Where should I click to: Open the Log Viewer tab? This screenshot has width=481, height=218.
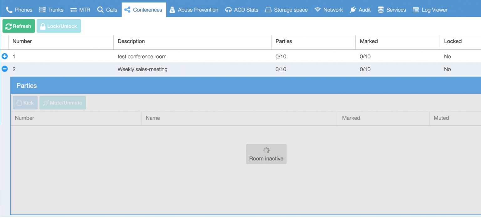(430, 9)
